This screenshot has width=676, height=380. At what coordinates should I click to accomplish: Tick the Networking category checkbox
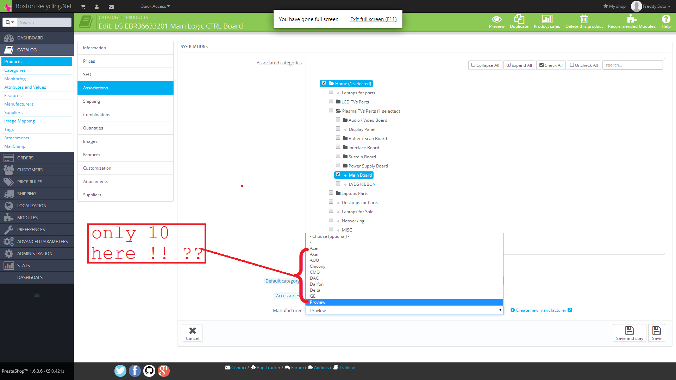(331, 220)
